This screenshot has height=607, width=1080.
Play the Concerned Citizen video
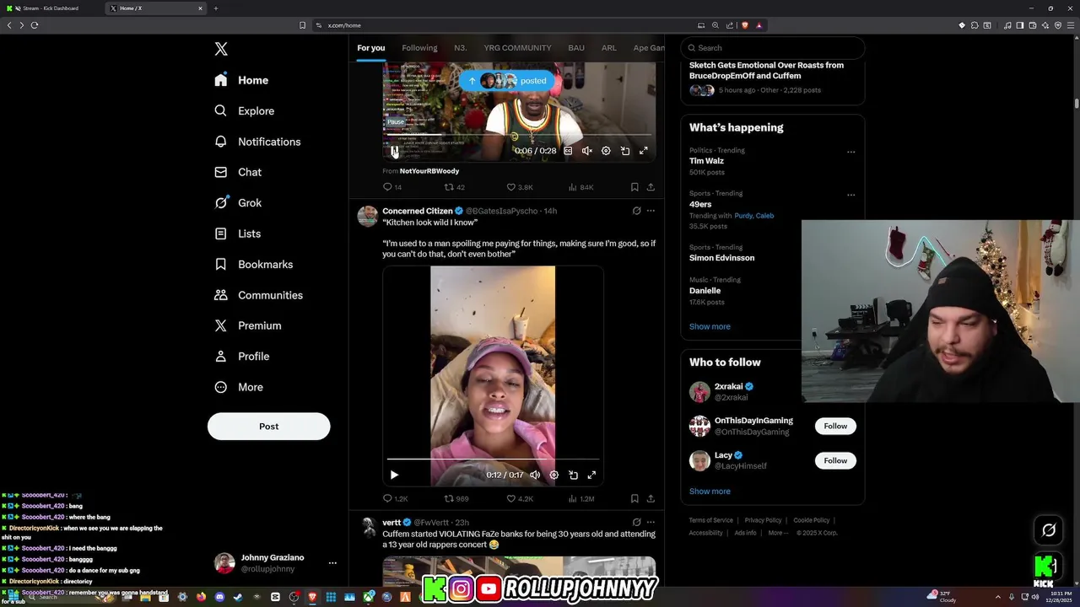click(x=394, y=475)
